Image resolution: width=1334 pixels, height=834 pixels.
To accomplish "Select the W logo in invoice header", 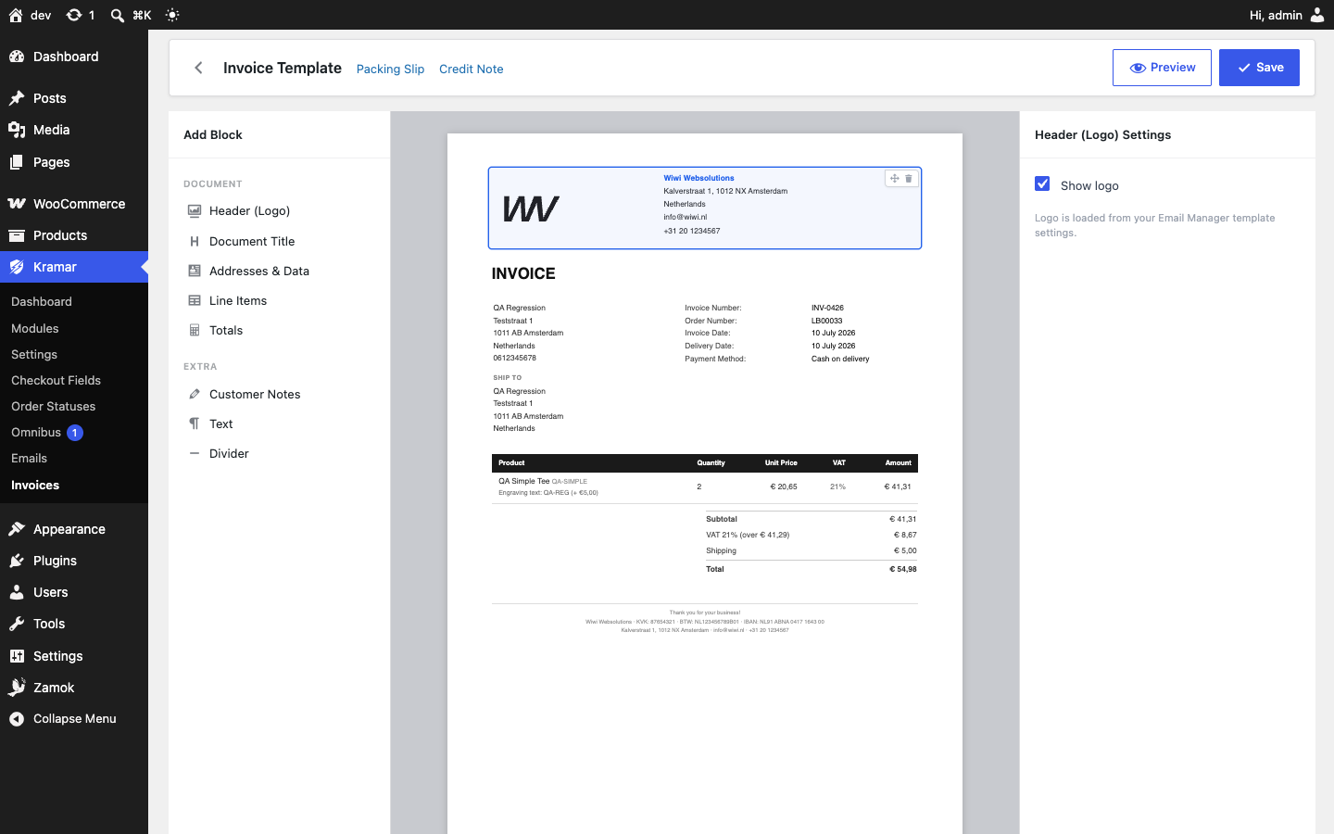I will pos(531,208).
